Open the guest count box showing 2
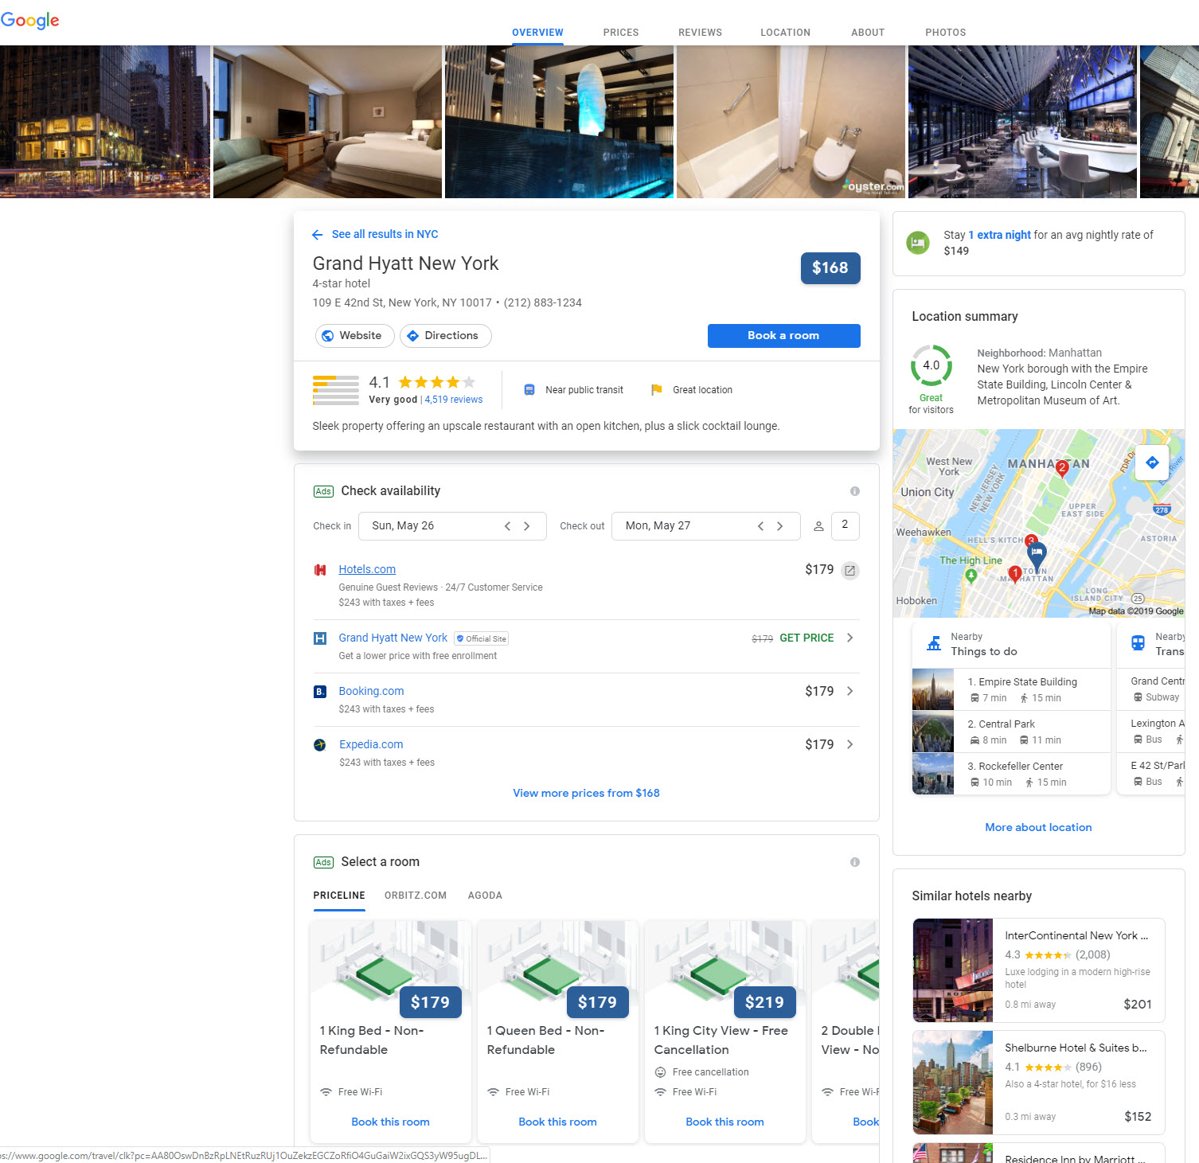 (846, 525)
